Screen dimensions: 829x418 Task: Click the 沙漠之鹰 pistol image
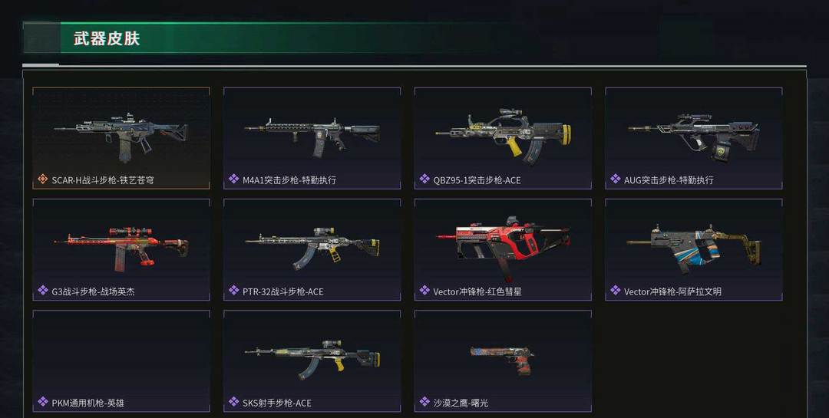(x=502, y=360)
